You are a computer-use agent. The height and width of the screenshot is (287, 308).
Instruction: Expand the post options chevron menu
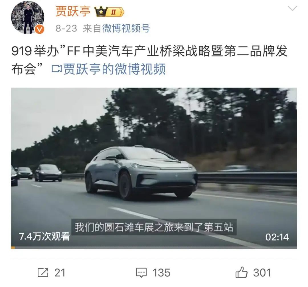pyautogui.click(x=292, y=8)
